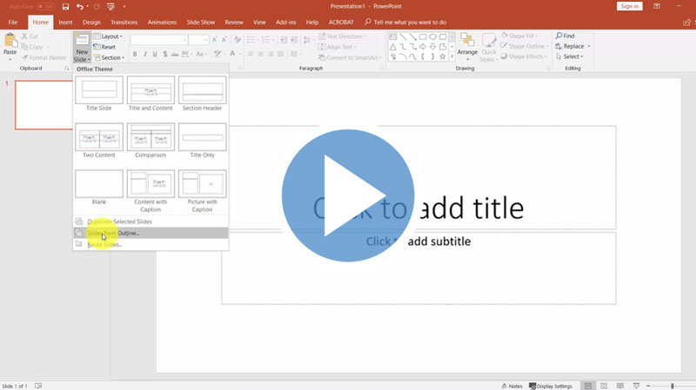Click the big blue play button
This screenshot has width=696, height=390.
coord(347,195)
